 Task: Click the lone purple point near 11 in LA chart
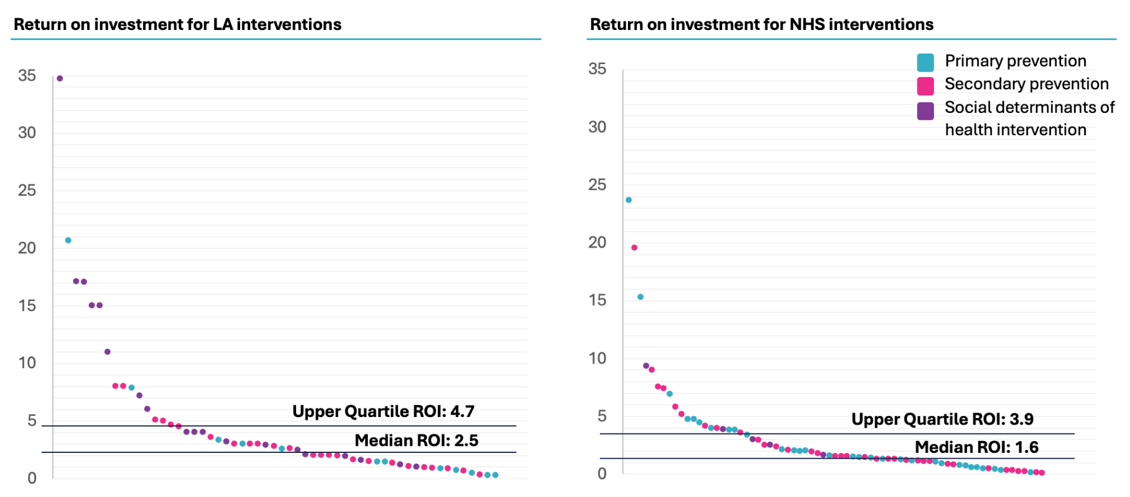(x=107, y=352)
